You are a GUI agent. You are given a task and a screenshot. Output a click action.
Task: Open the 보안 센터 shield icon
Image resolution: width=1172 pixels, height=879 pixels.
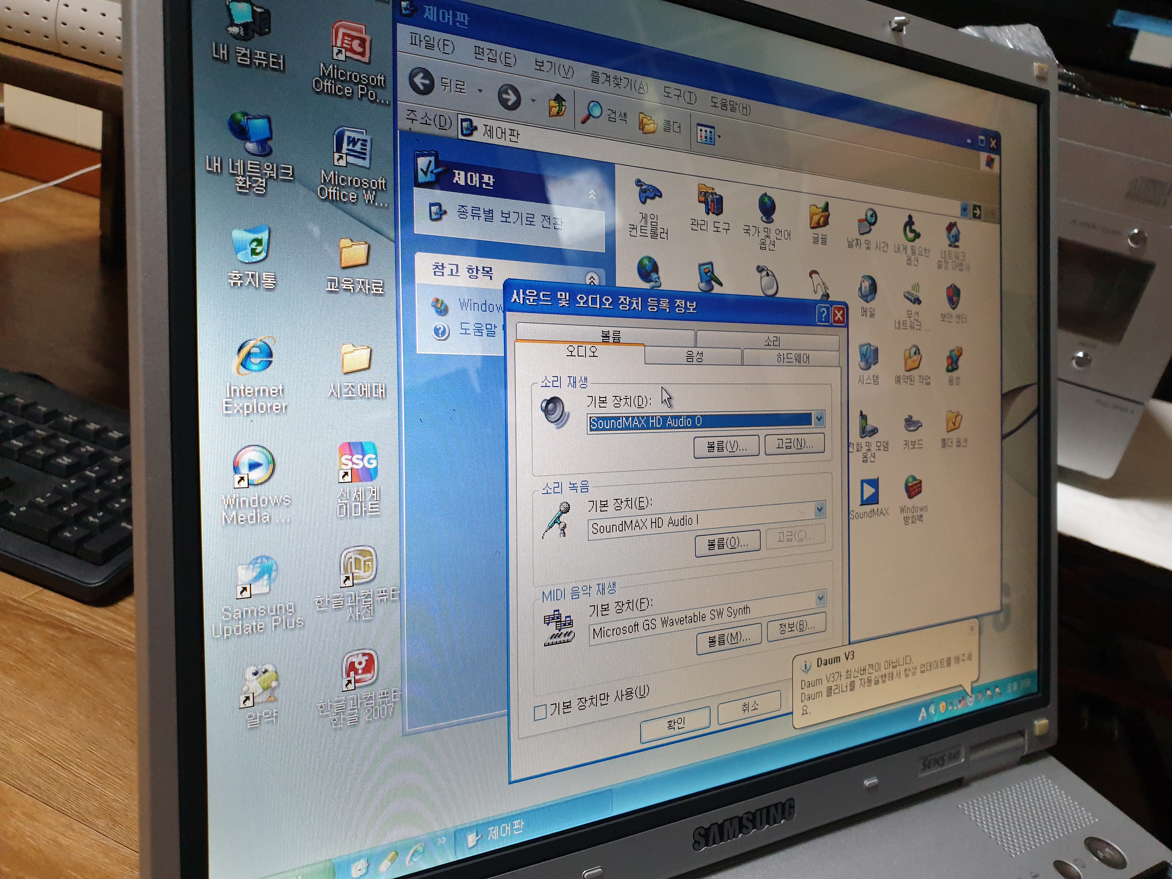click(953, 303)
